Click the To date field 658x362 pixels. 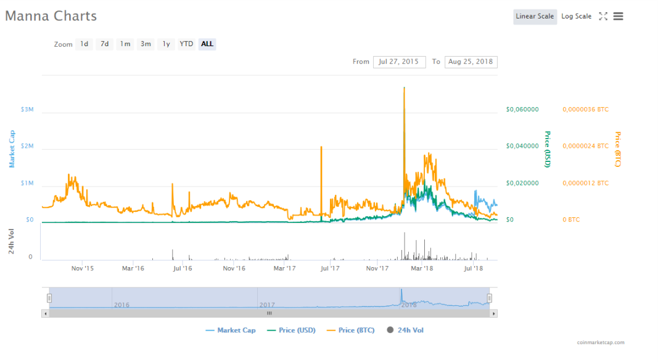click(471, 62)
